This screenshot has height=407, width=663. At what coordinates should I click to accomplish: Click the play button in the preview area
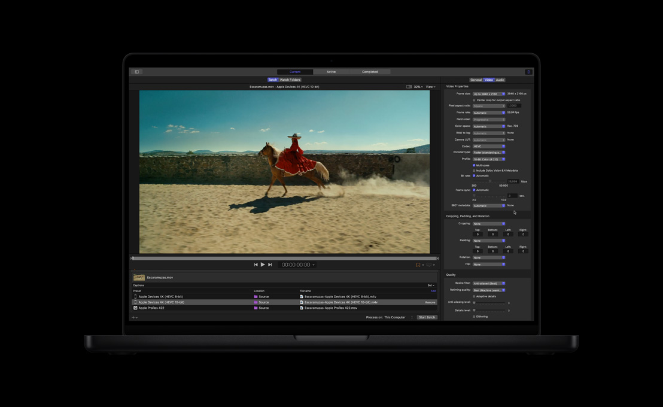point(263,264)
